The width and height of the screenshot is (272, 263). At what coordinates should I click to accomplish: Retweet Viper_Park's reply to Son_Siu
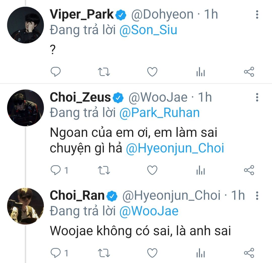(x=104, y=72)
